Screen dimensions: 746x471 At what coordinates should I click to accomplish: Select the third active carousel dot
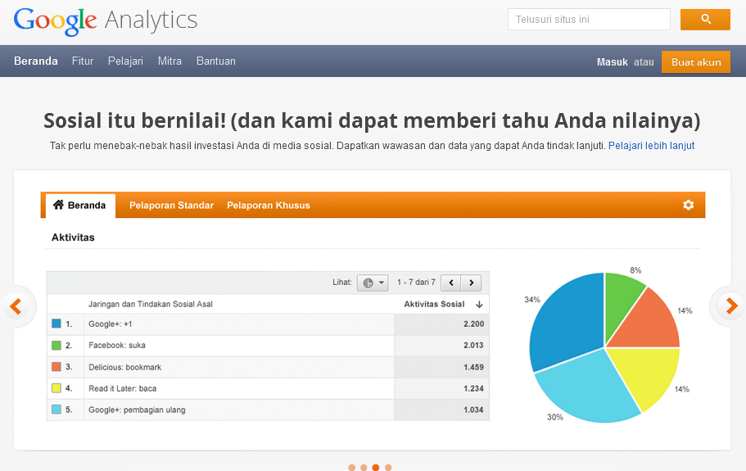375,468
